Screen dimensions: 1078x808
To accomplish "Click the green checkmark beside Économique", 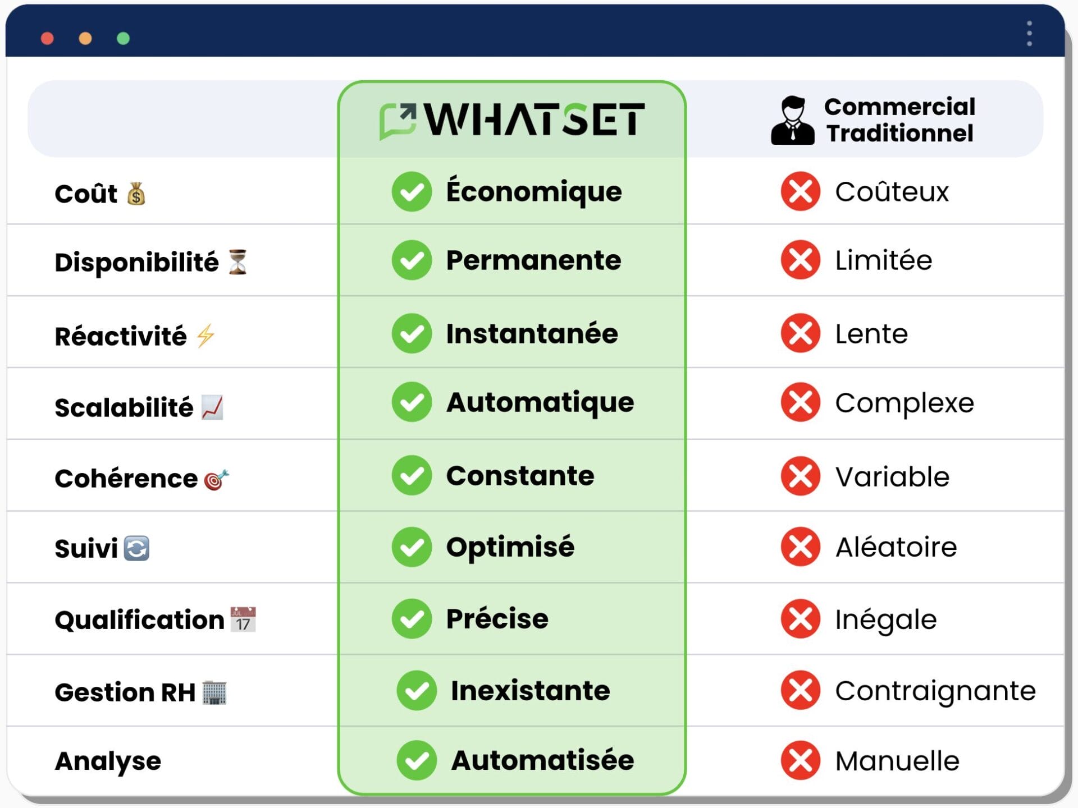I will [x=412, y=192].
